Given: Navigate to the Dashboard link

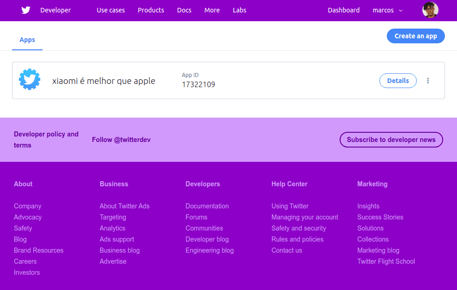Looking at the screenshot, I should coord(343,10).
